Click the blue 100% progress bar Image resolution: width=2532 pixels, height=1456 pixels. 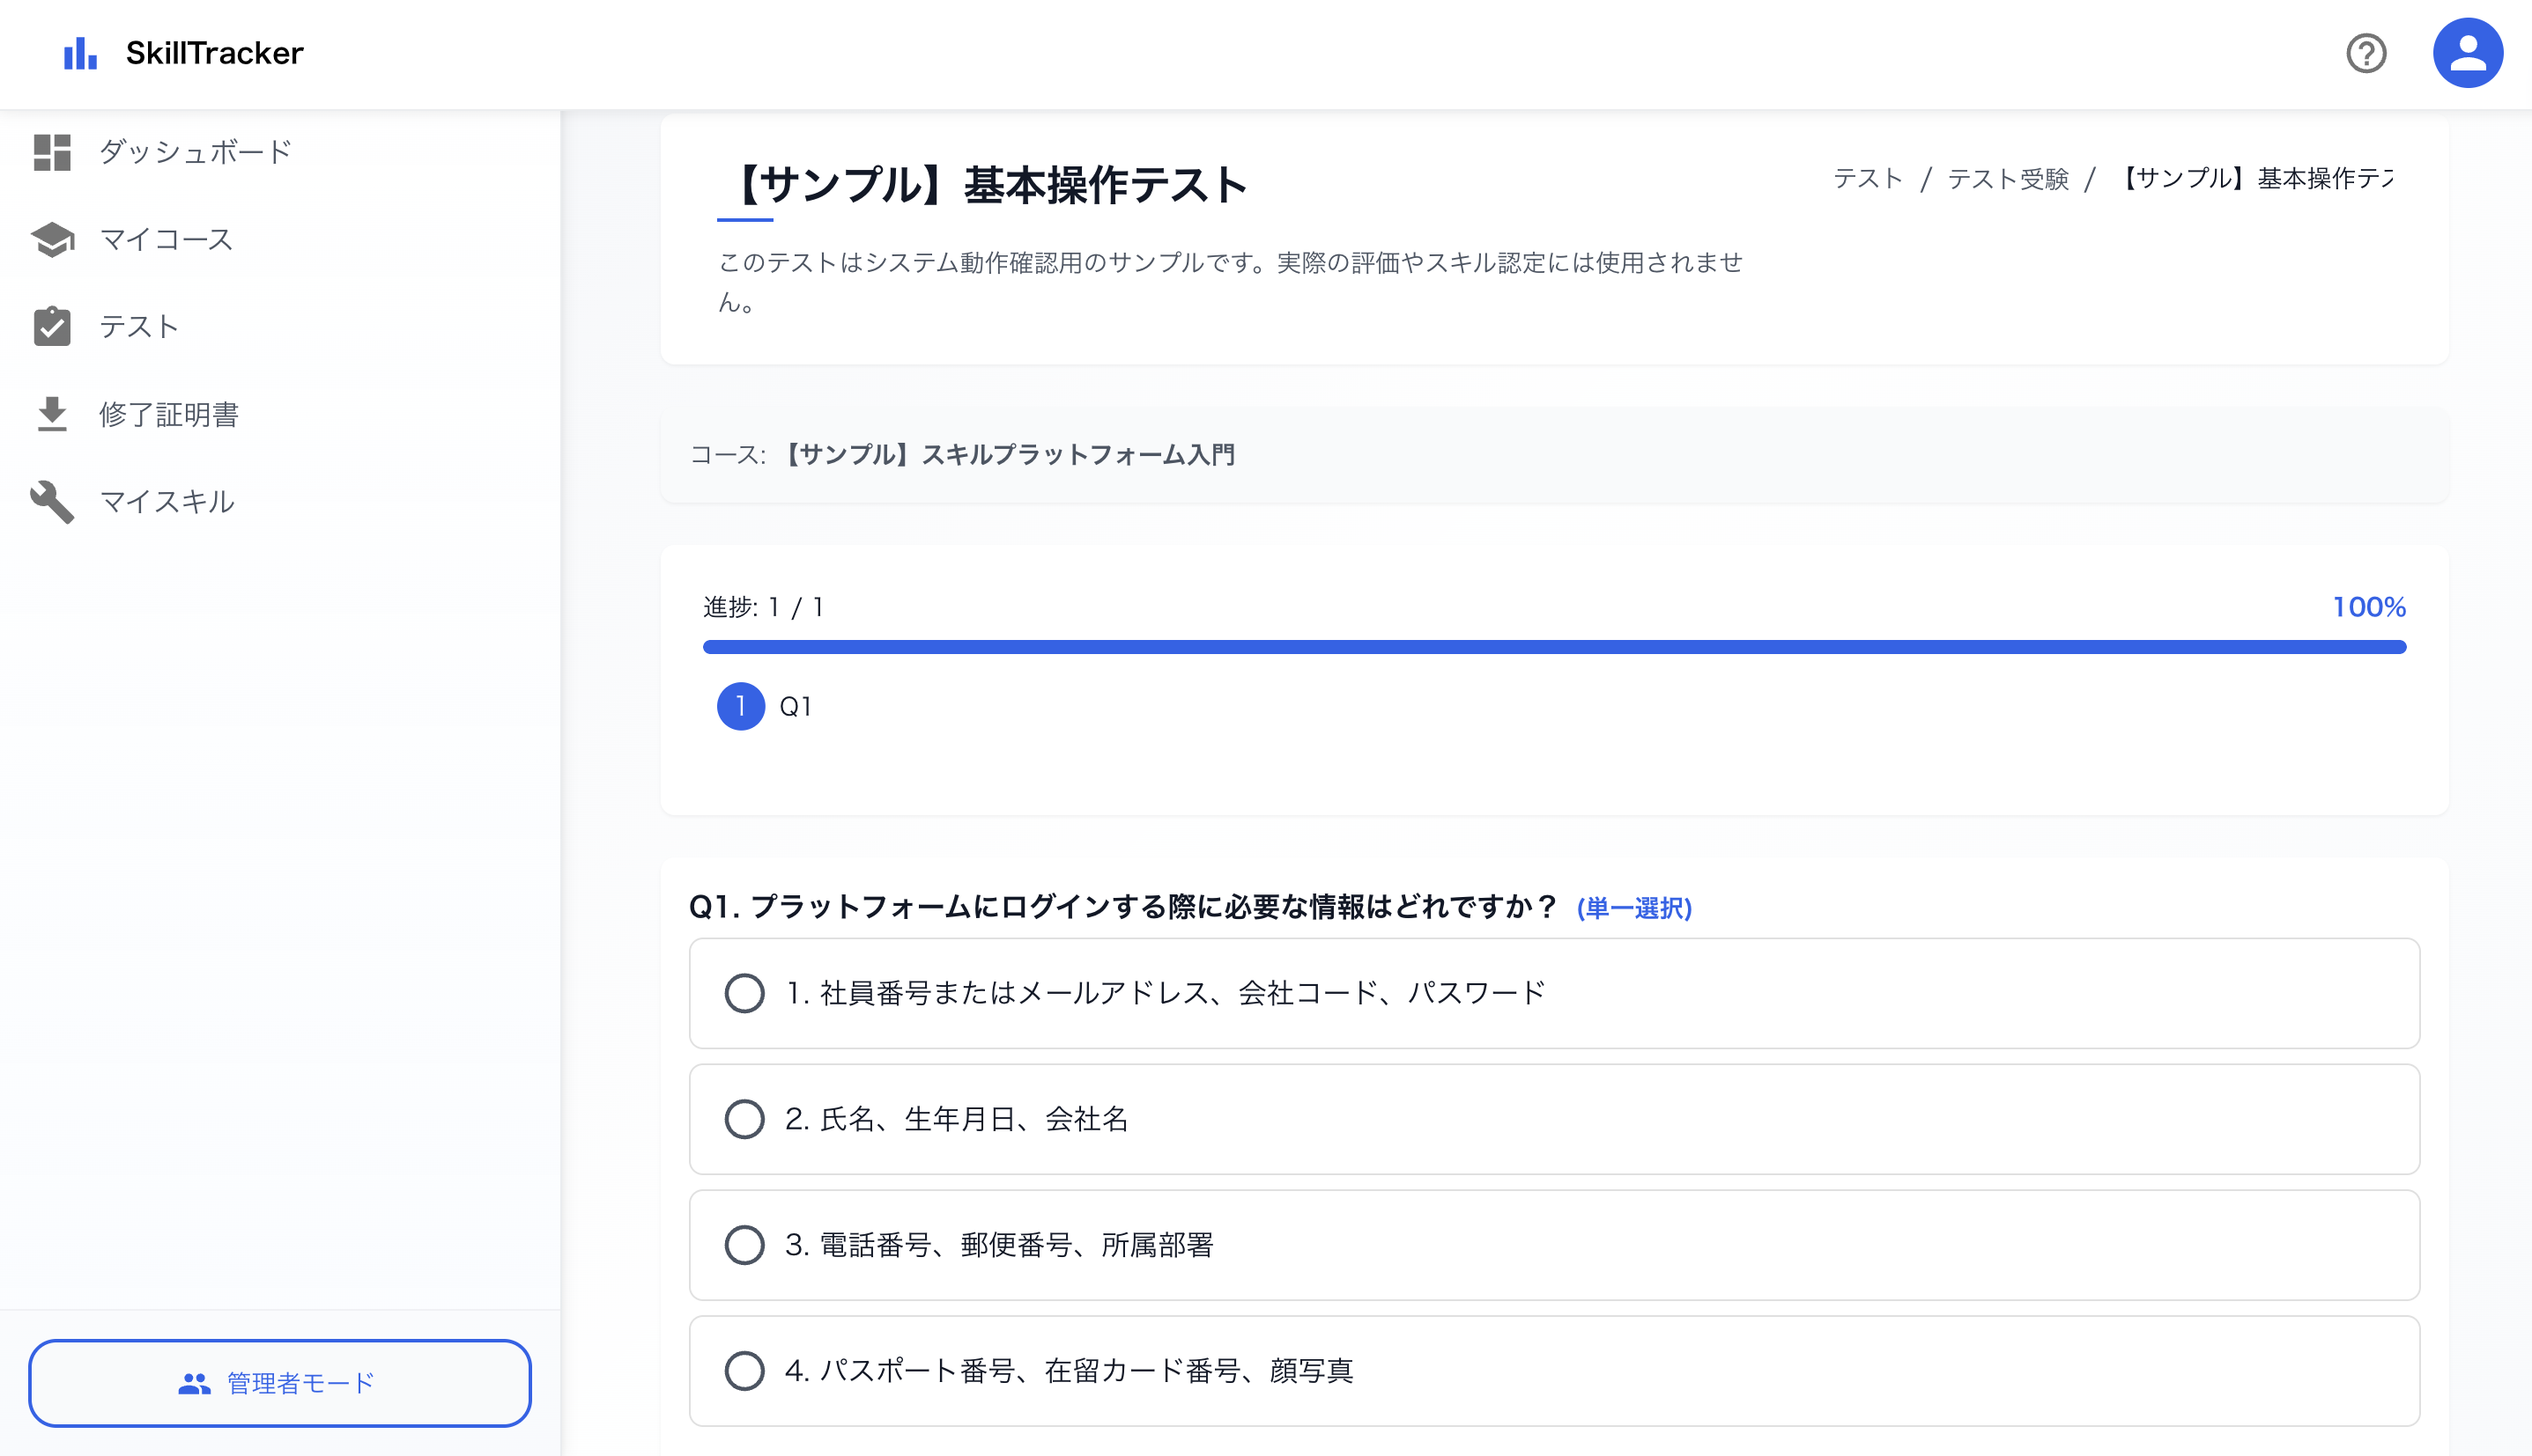[x=1551, y=647]
